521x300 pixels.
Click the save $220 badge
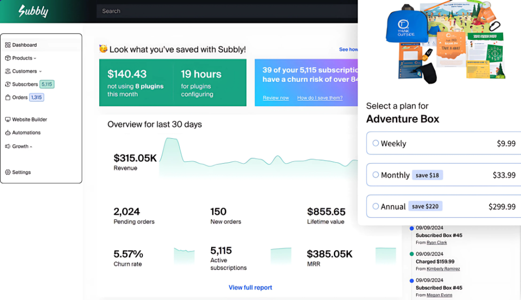click(x=425, y=206)
